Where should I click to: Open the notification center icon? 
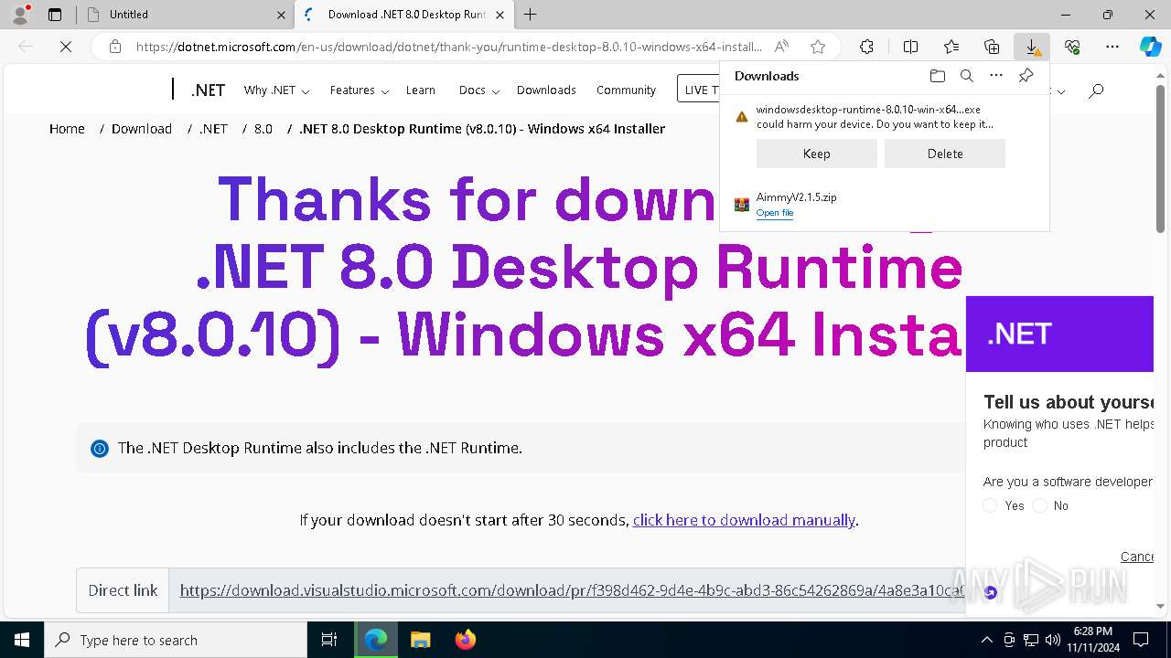1141,640
